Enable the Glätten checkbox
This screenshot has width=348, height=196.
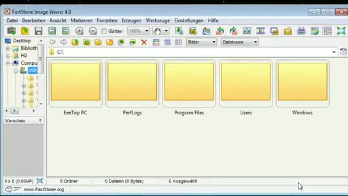tap(104, 31)
